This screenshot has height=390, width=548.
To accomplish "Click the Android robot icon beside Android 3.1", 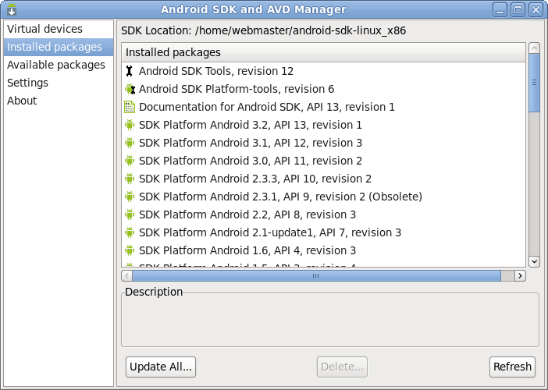I will click(x=130, y=143).
